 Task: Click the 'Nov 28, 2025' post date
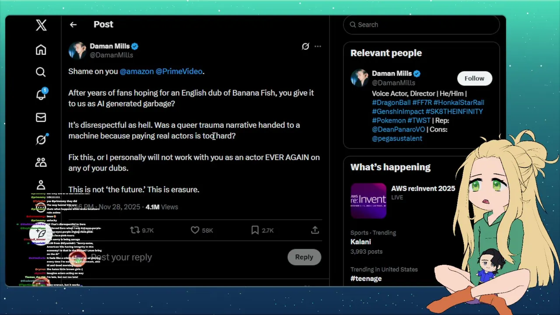click(x=119, y=207)
